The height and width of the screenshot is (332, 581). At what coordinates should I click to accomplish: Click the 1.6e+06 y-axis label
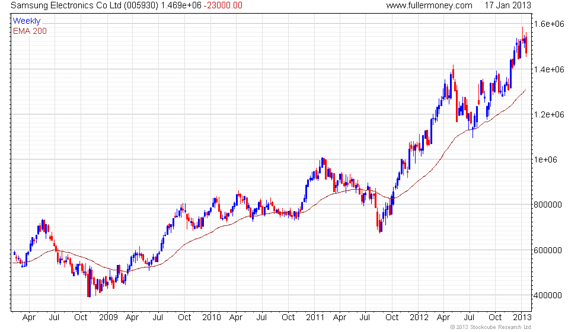click(549, 24)
